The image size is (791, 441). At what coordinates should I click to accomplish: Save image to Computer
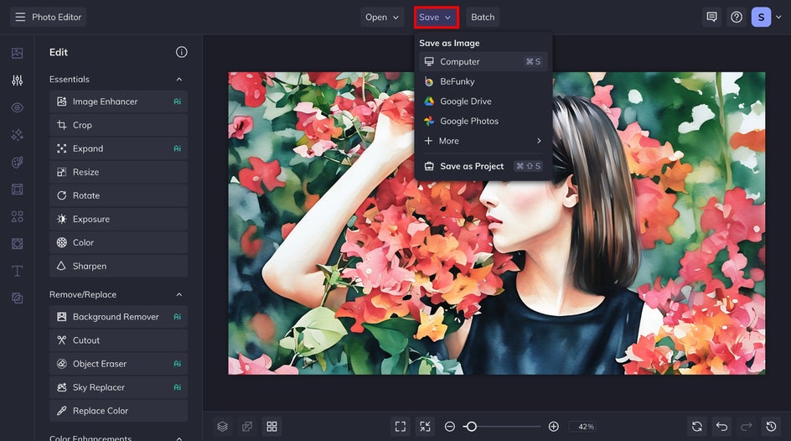click(483, 61)
